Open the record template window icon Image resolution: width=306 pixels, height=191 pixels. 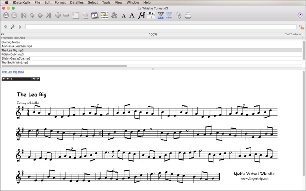pos(75,15)
